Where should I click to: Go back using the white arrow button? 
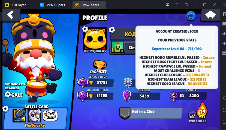[x=10, y=15]
